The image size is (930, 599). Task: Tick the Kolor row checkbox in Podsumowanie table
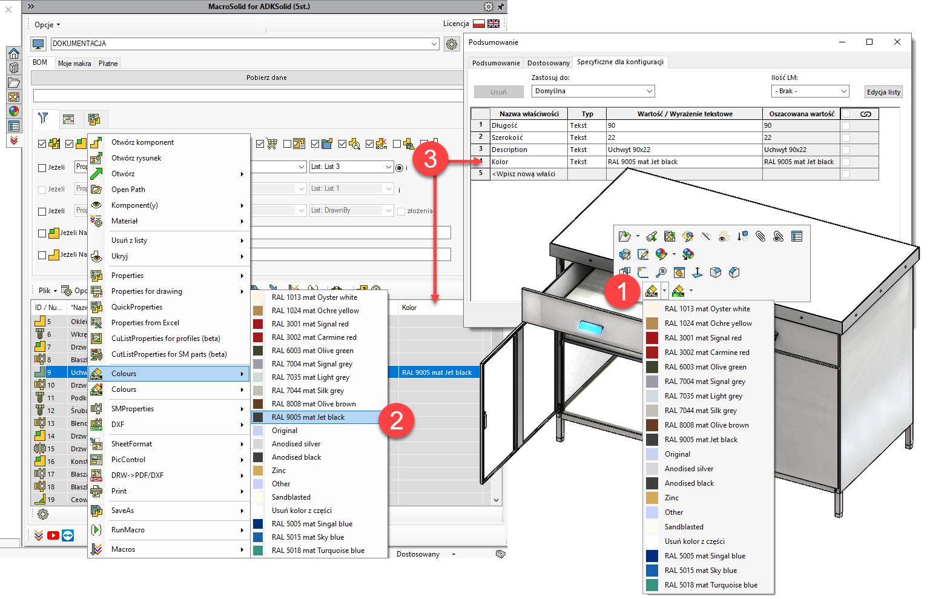pos(846,162)
